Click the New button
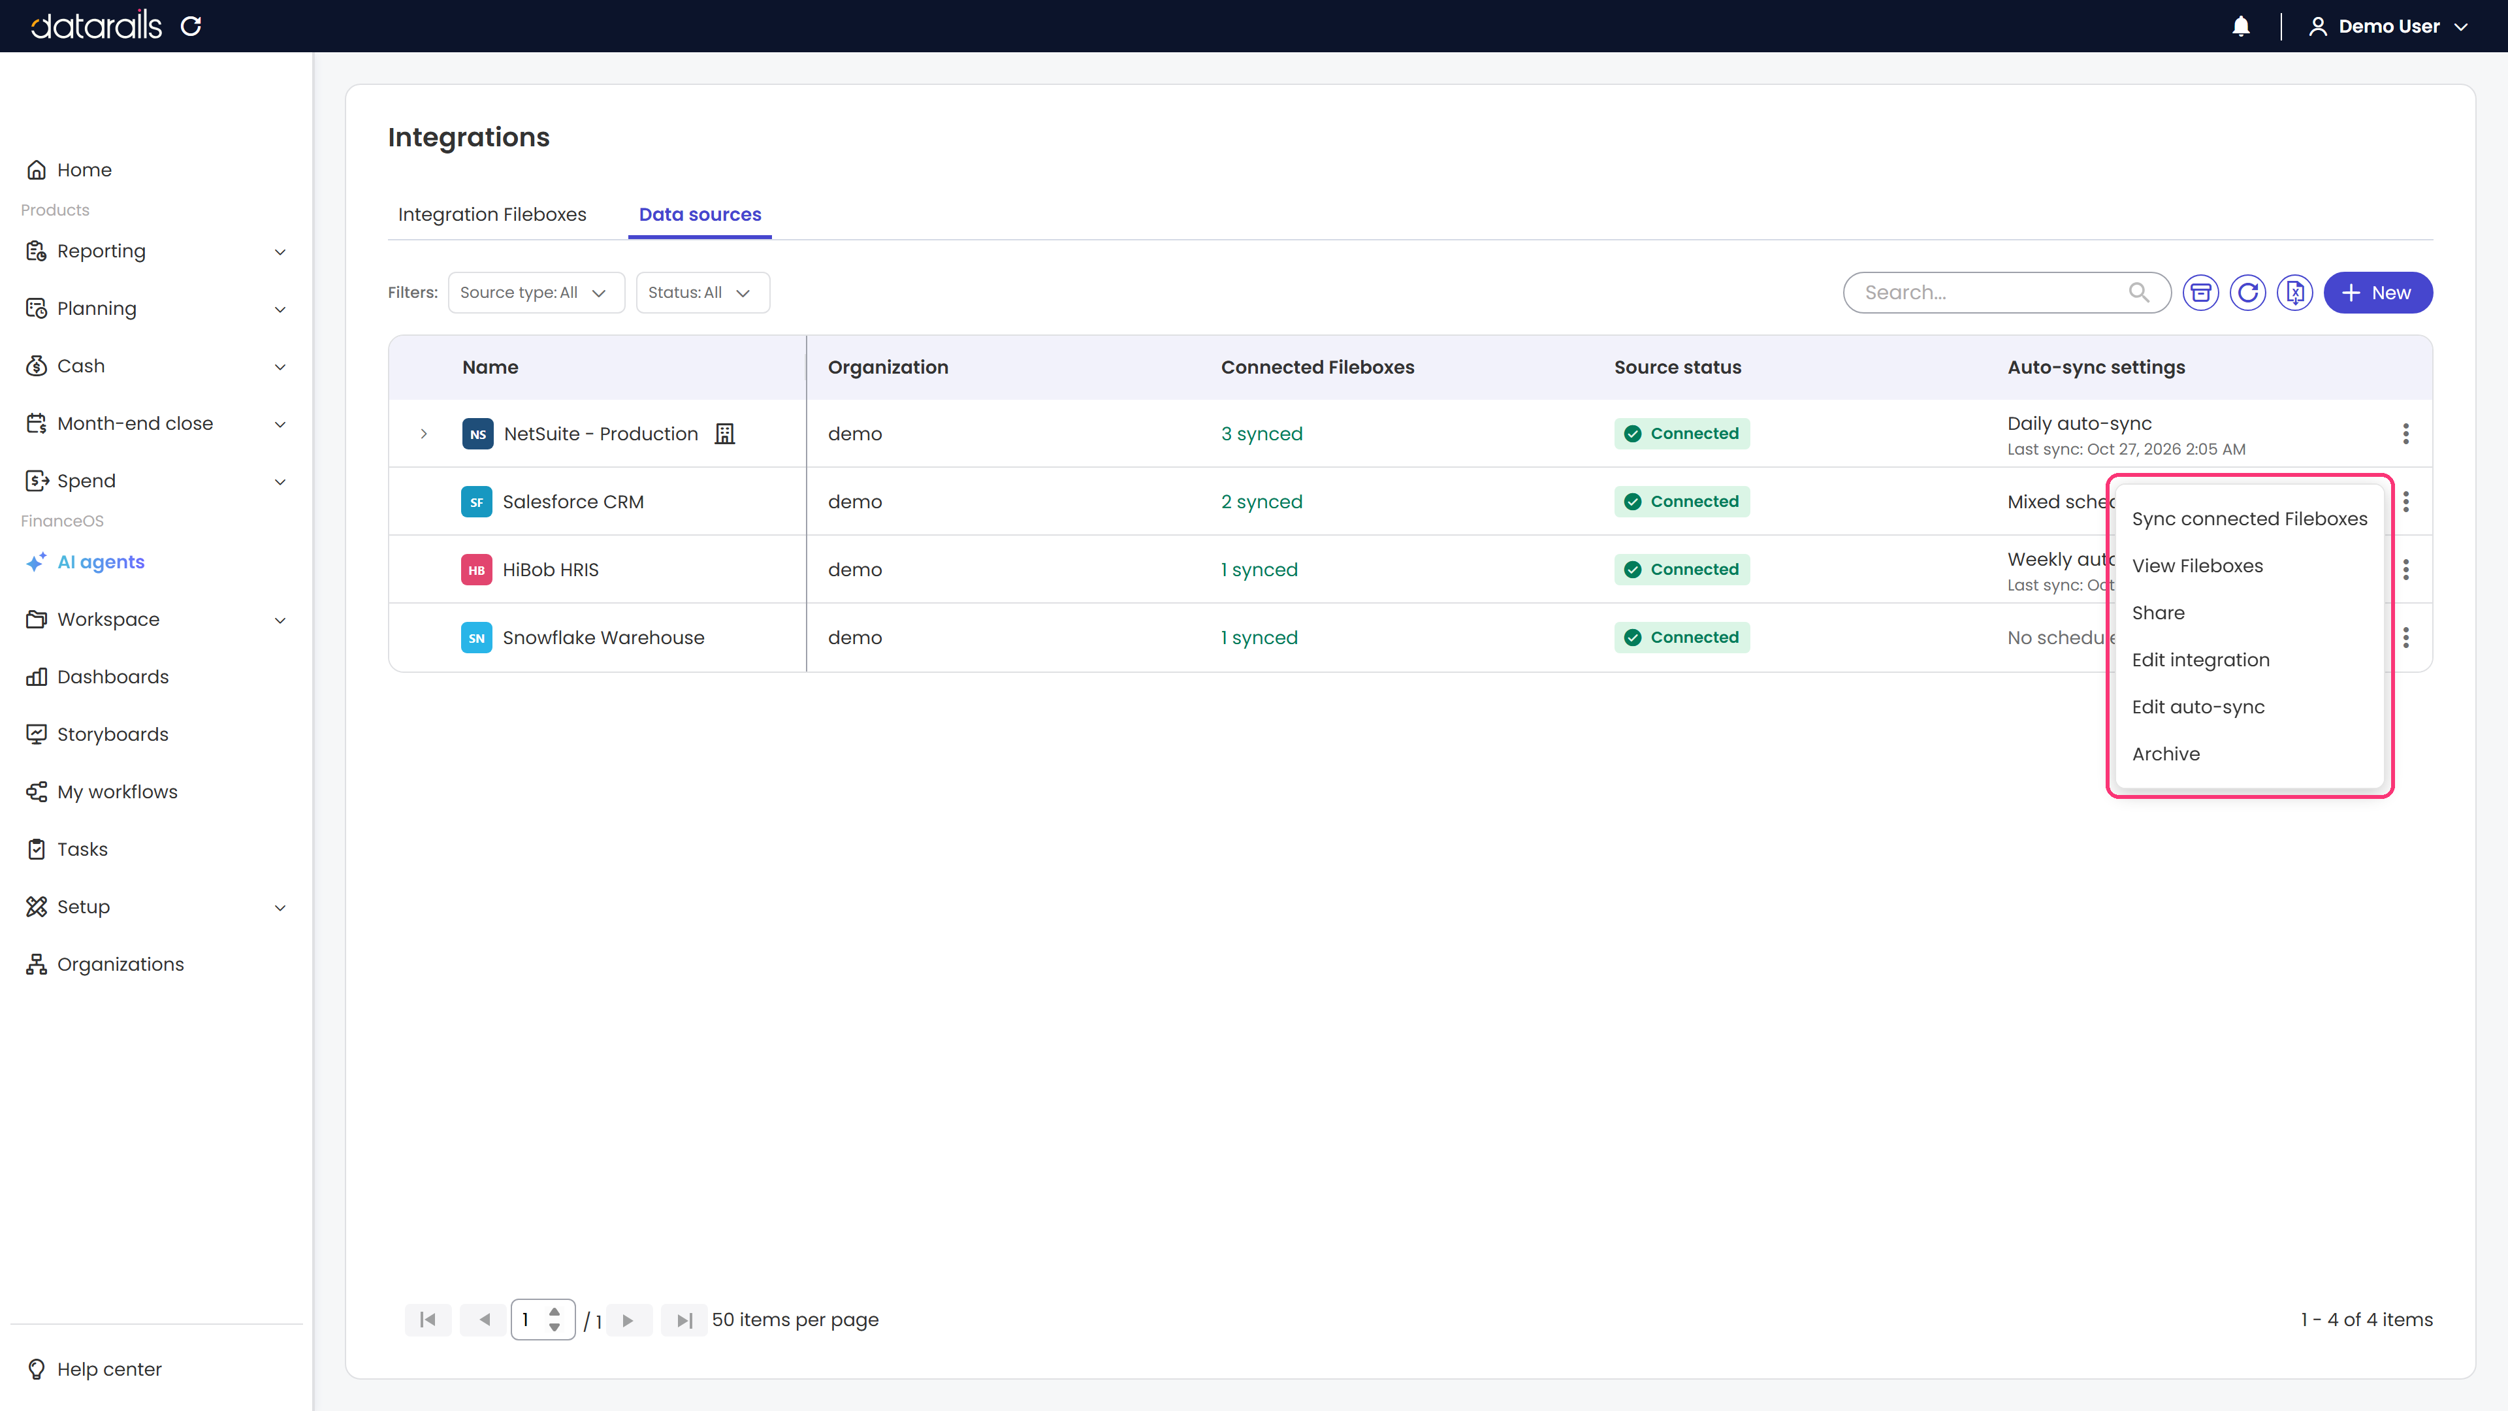Viewport: 2508px width, 1411px height. [2377, 292]
